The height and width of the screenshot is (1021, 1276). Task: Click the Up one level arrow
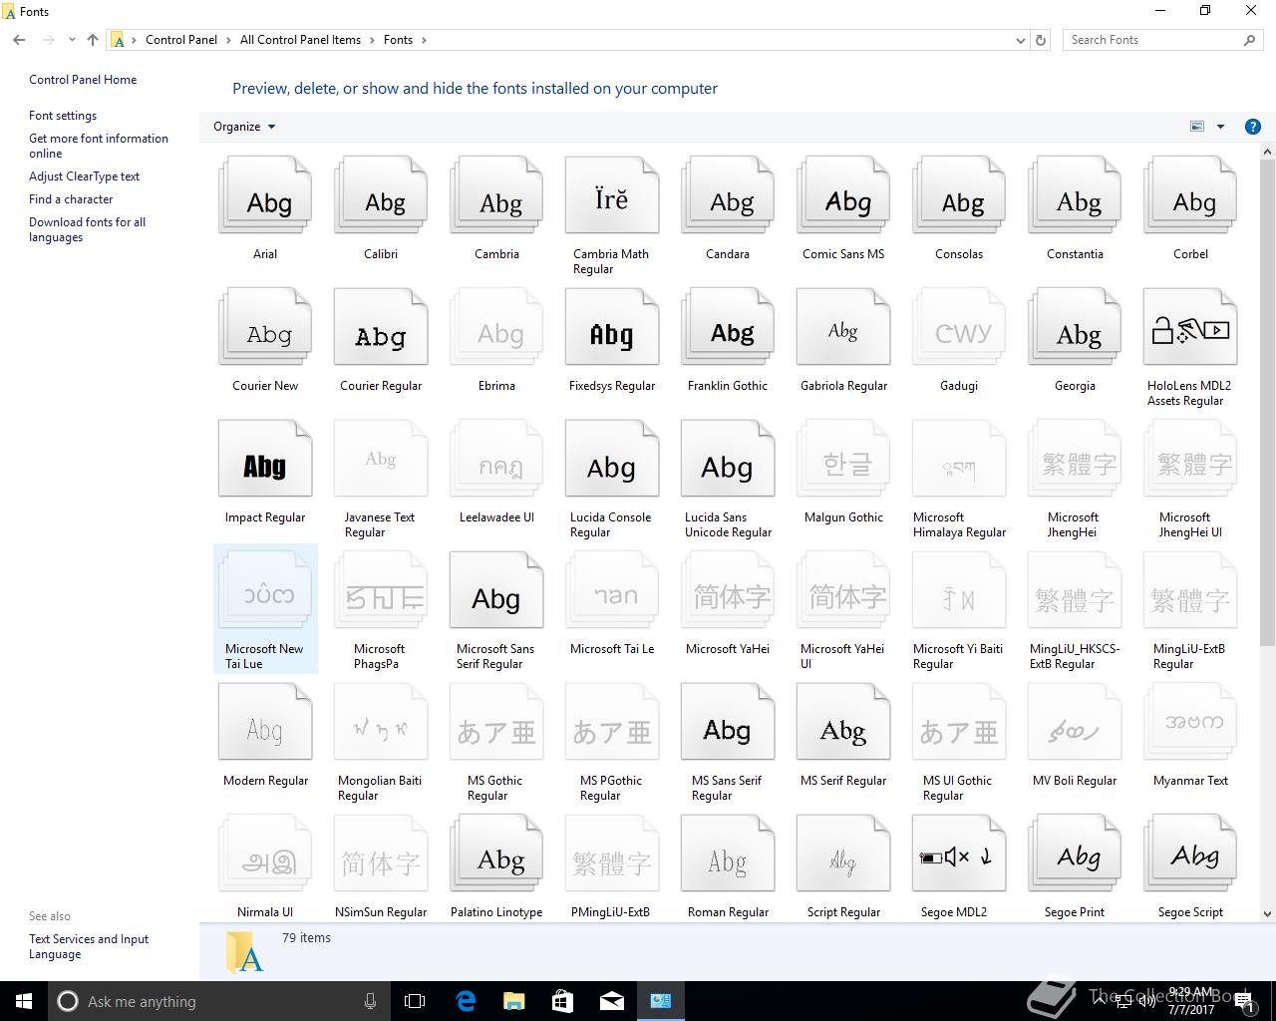pos(93,40)
